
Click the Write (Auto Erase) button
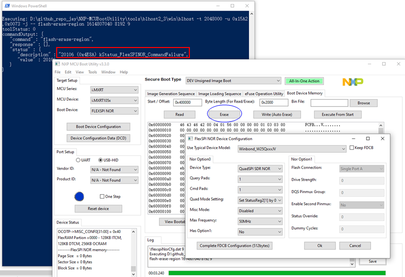pos(277,115)
